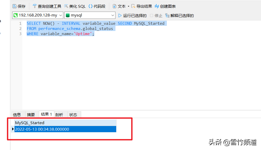The height and width of the screenshot is (150, 261).
Task: Switch to the 信息 tab
Action: pos(17,115)
